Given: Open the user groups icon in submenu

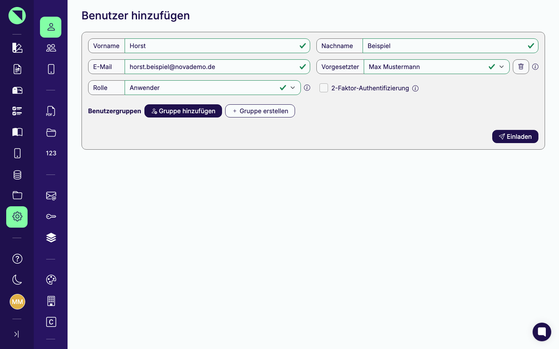Looking at the screenshot, I should (51, 48).
